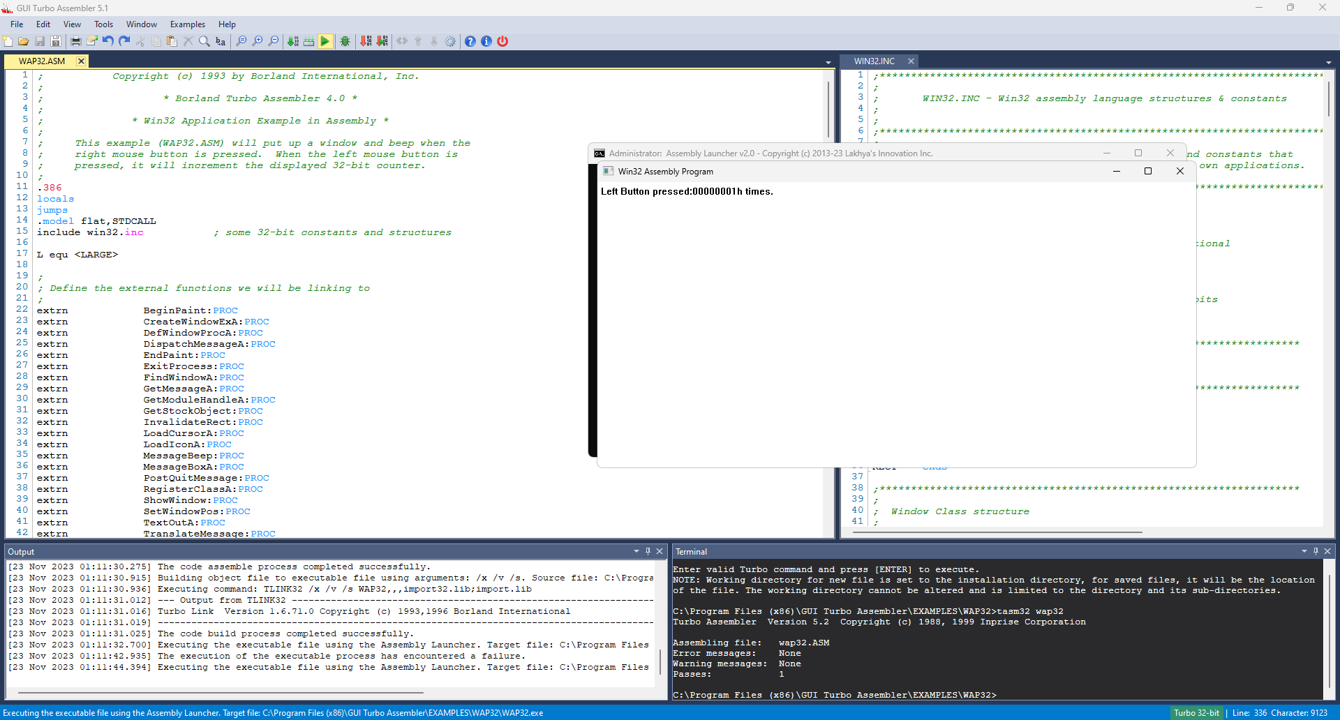Switch to the WIN32.INC tab
The height and width of the screenshot is (720, 1340).
(874, 61)
